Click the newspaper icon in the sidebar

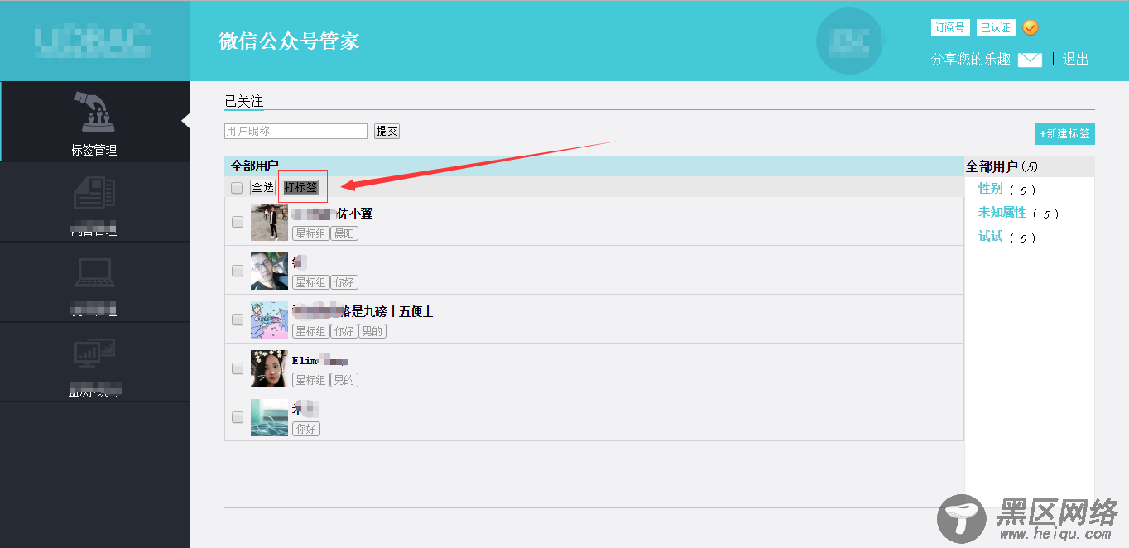coord(94,193)
